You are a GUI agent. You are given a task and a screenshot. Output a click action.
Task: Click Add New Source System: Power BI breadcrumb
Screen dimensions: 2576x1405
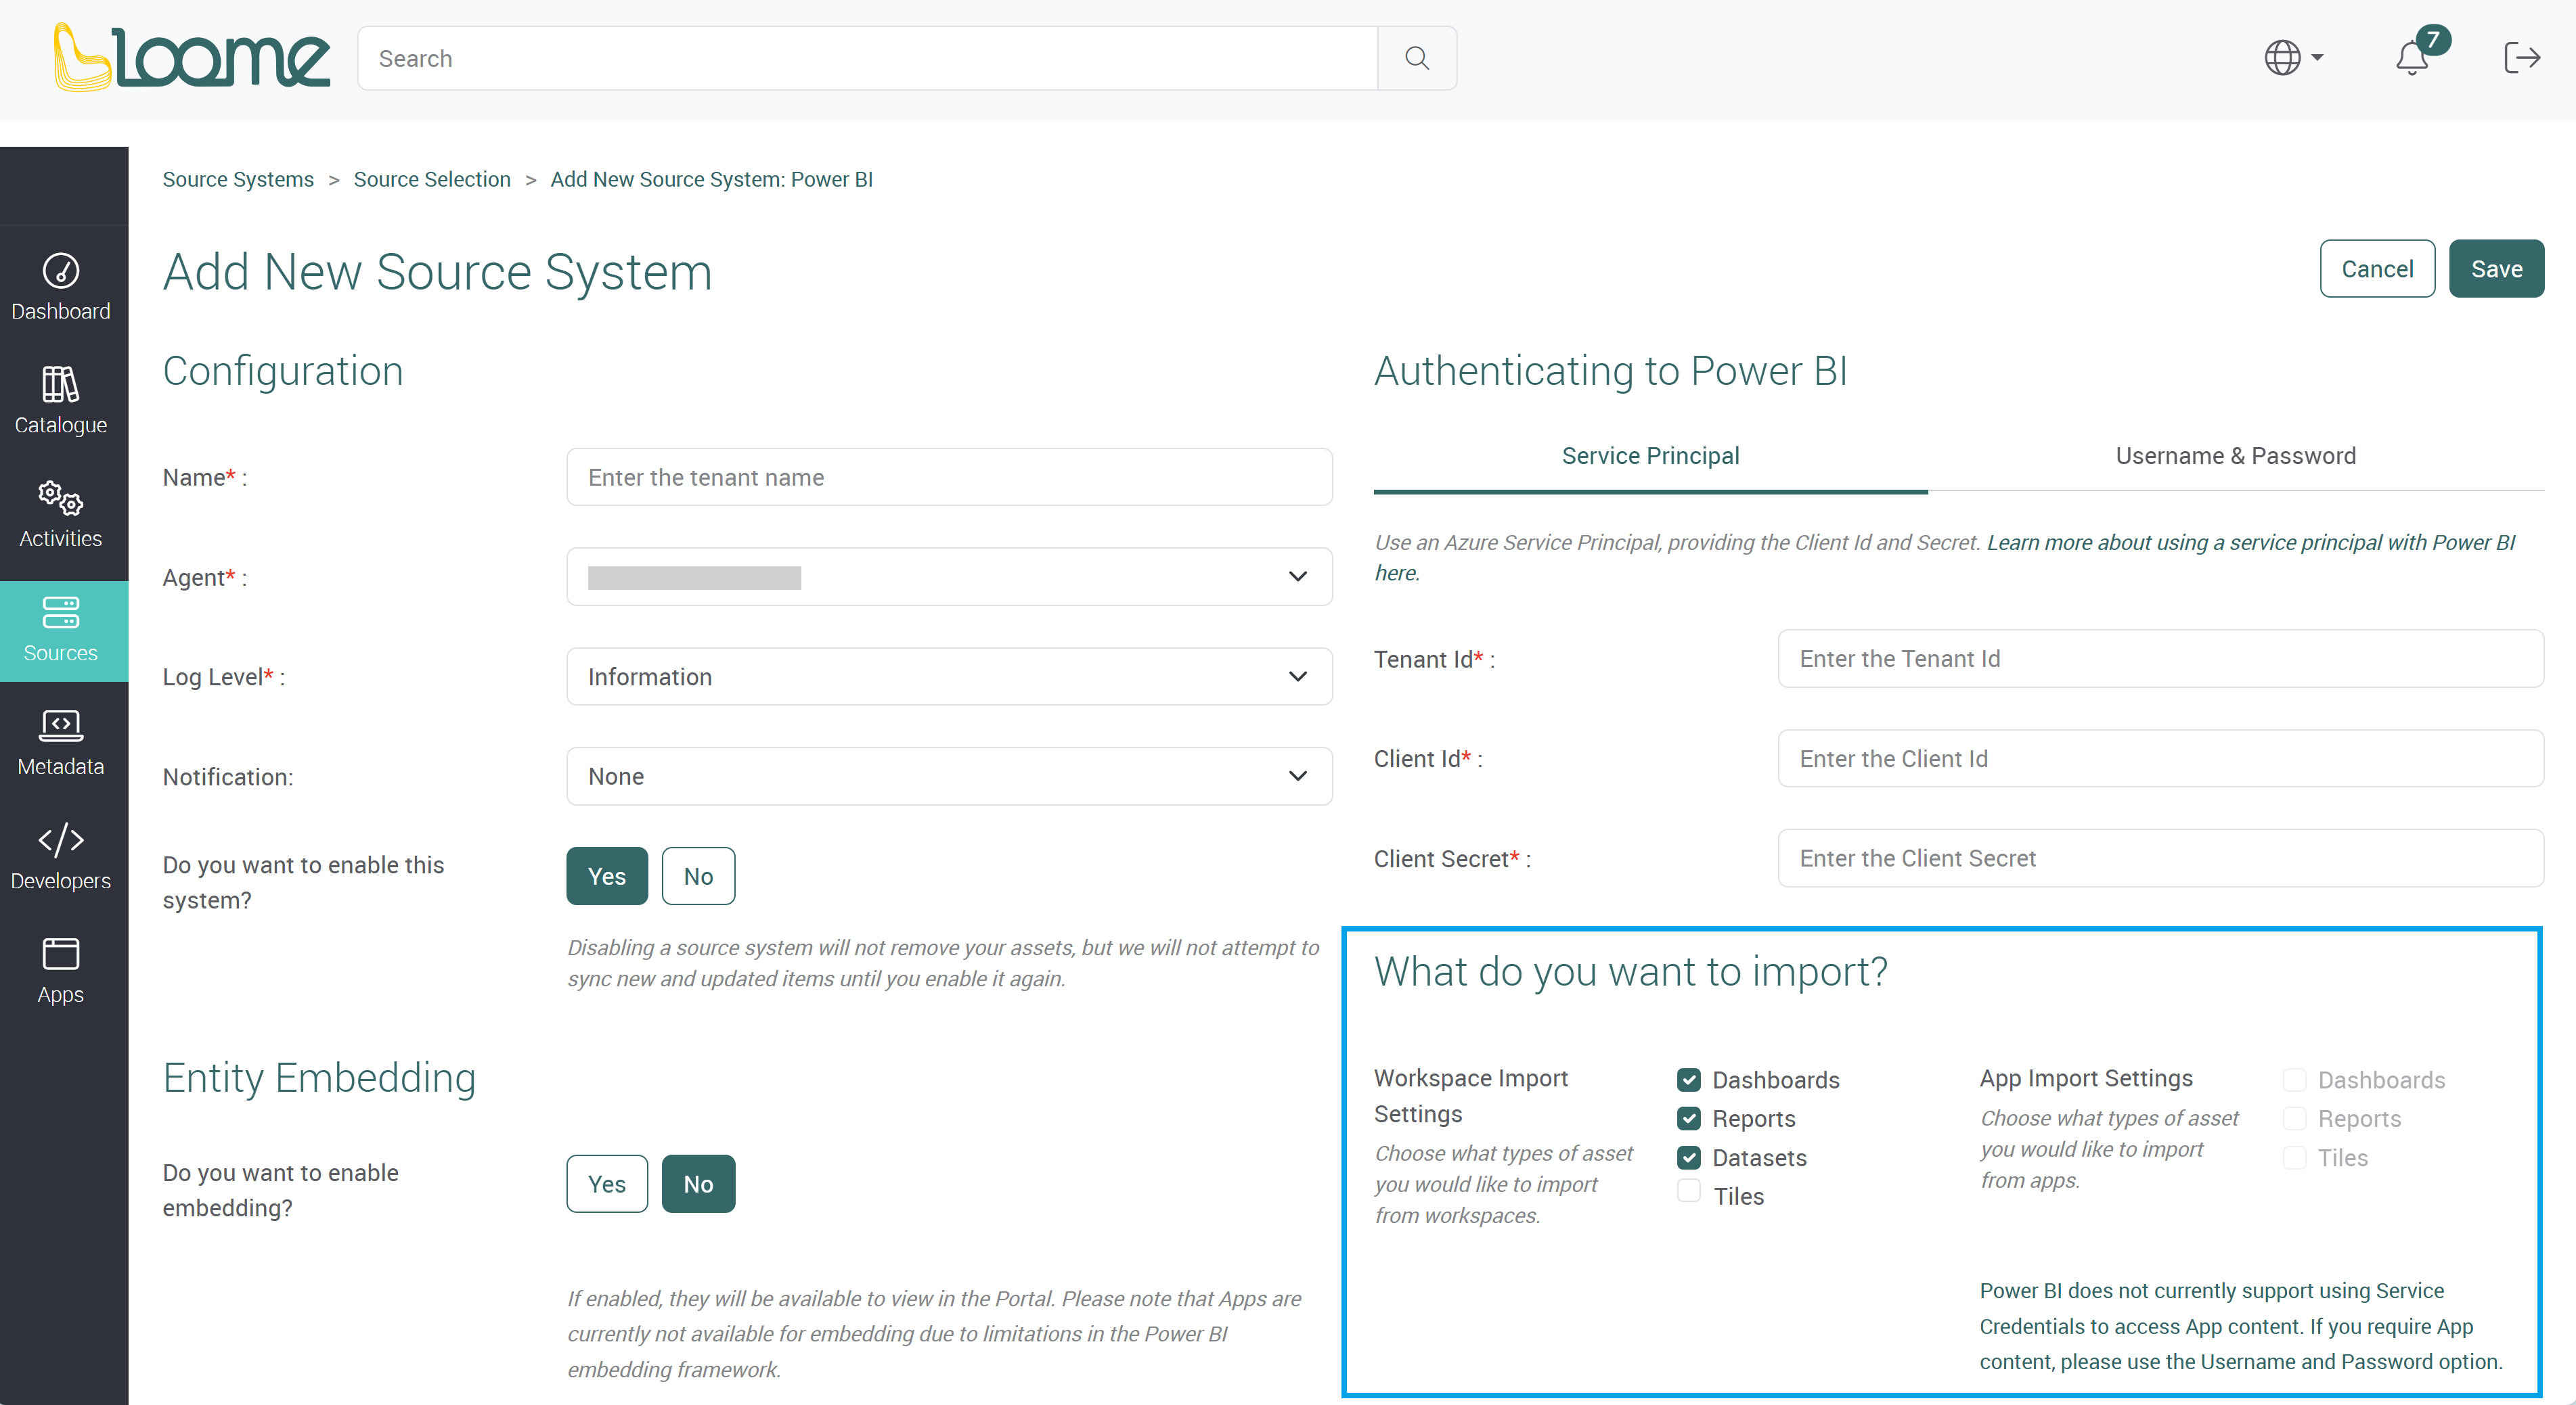pyautogui.click(x=711, y=180)
